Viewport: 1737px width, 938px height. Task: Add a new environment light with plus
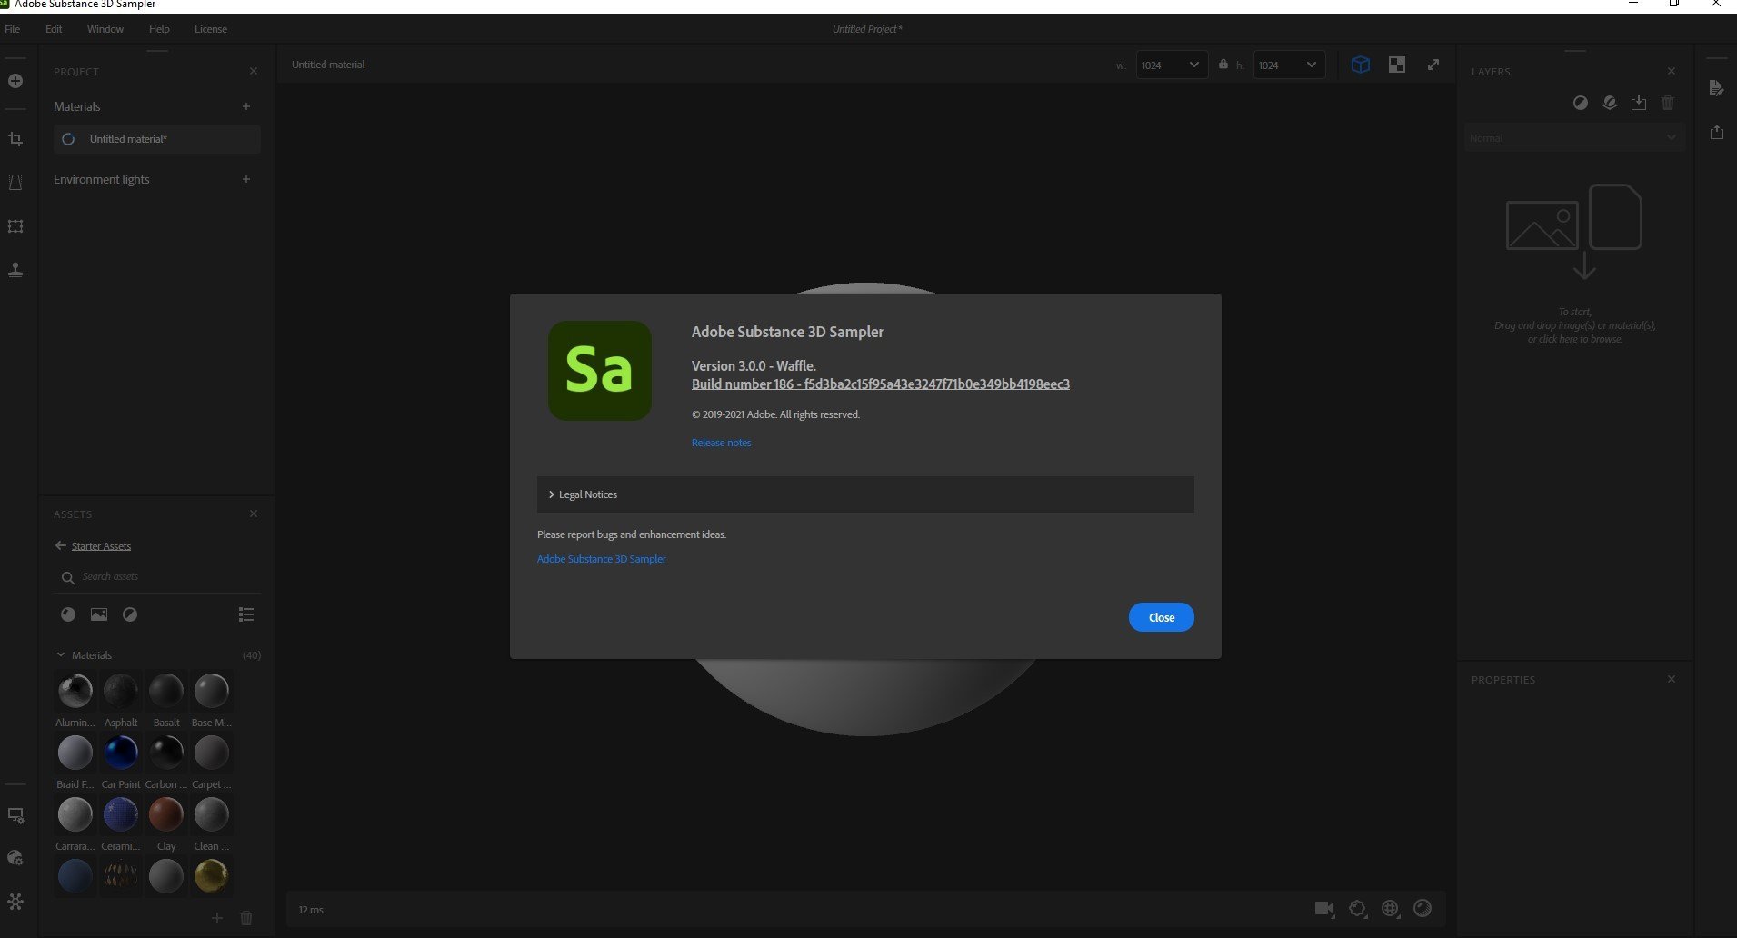[x=246, y=179]
